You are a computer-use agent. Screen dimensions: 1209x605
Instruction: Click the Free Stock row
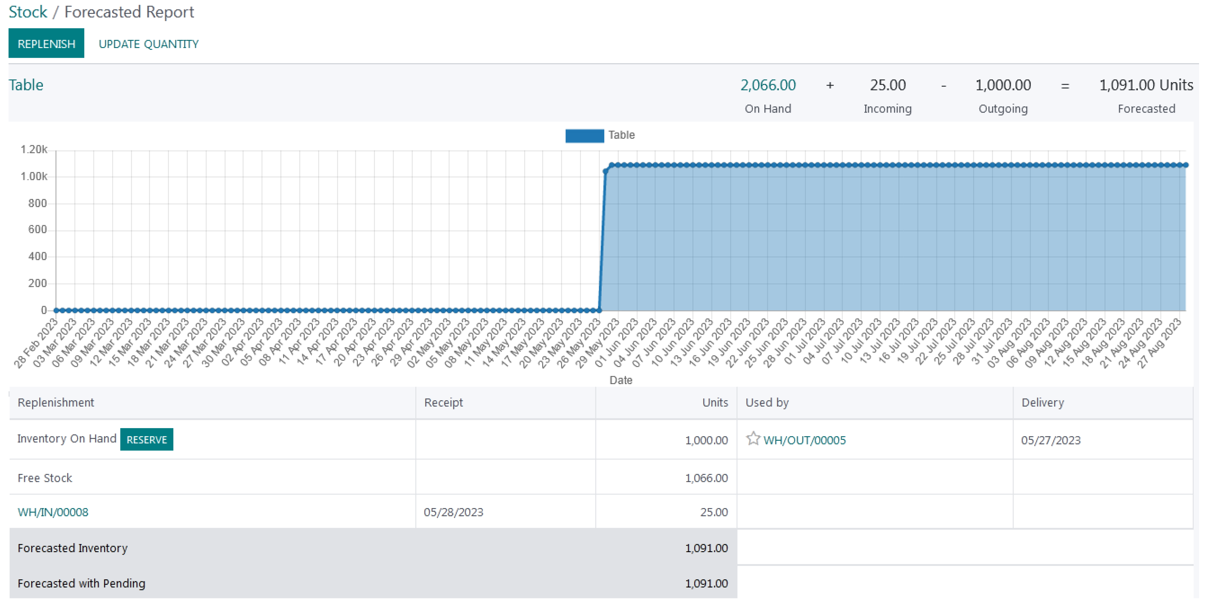pos(45,477)
